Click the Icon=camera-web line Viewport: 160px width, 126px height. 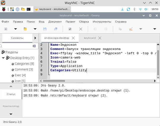pos(65,57)
